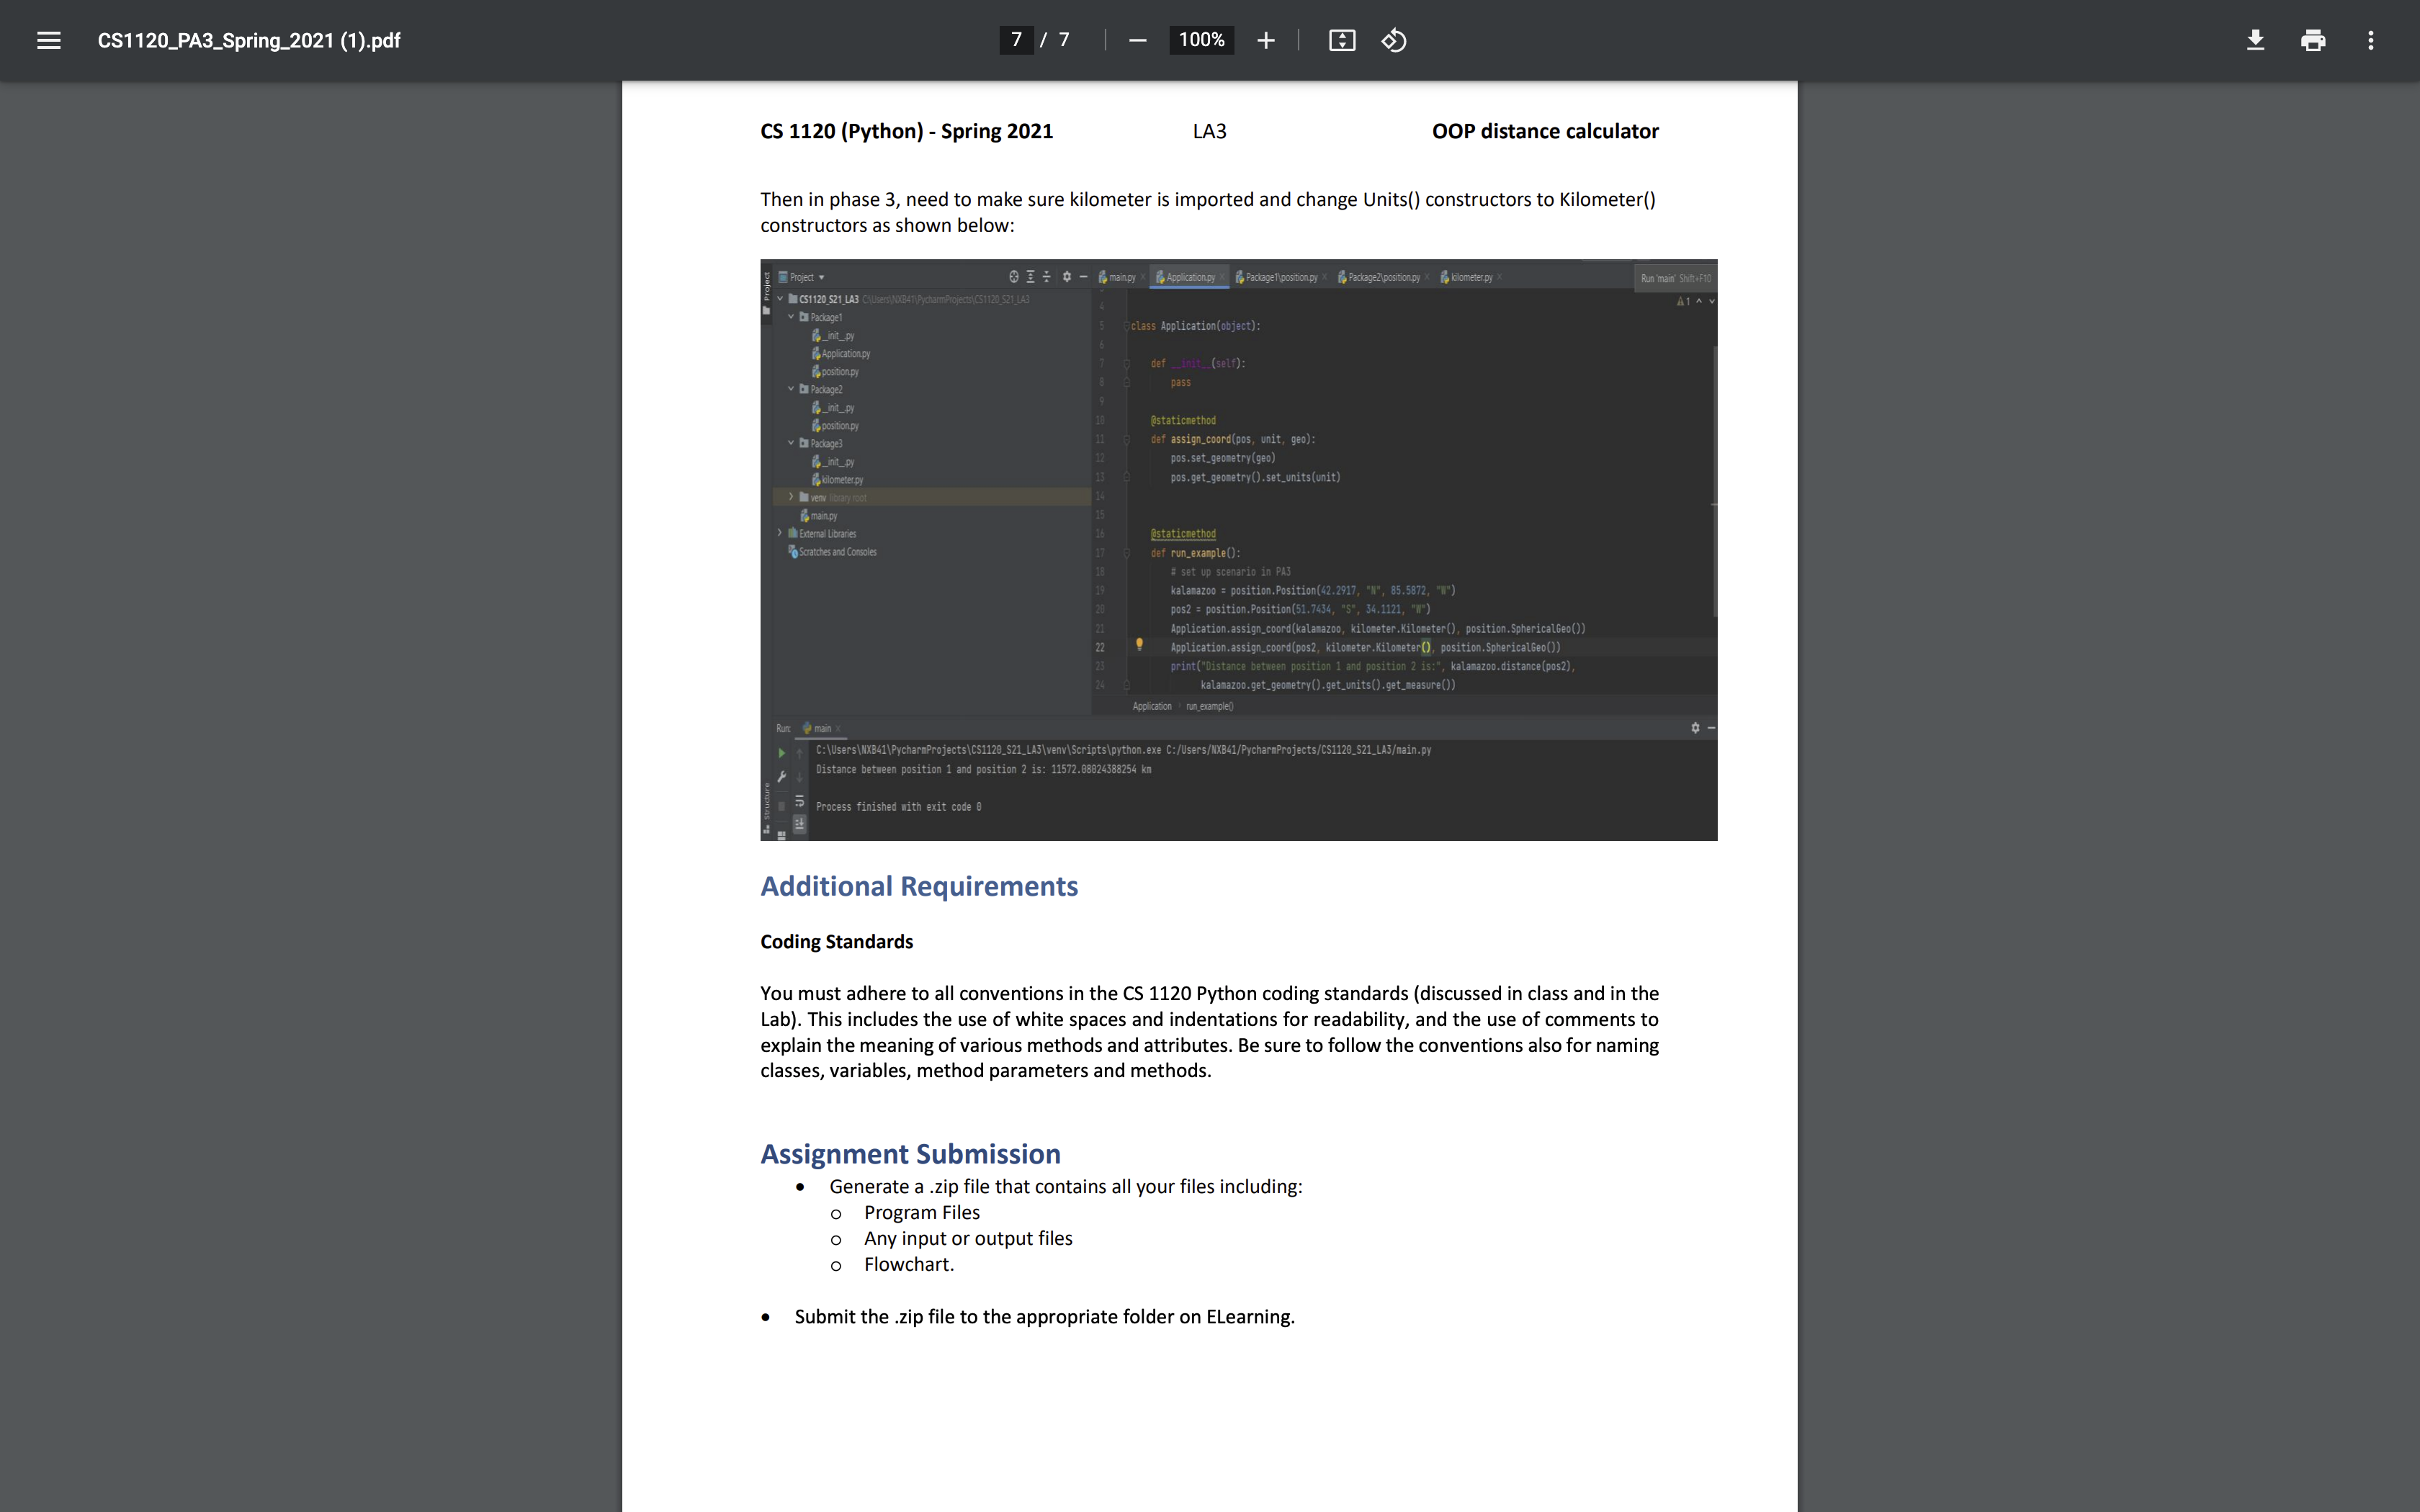
Task: Print the PDF document
Action: pos(2313,40)
